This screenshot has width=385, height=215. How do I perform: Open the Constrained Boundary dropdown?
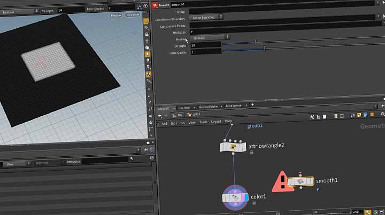(x=207, y=17)
